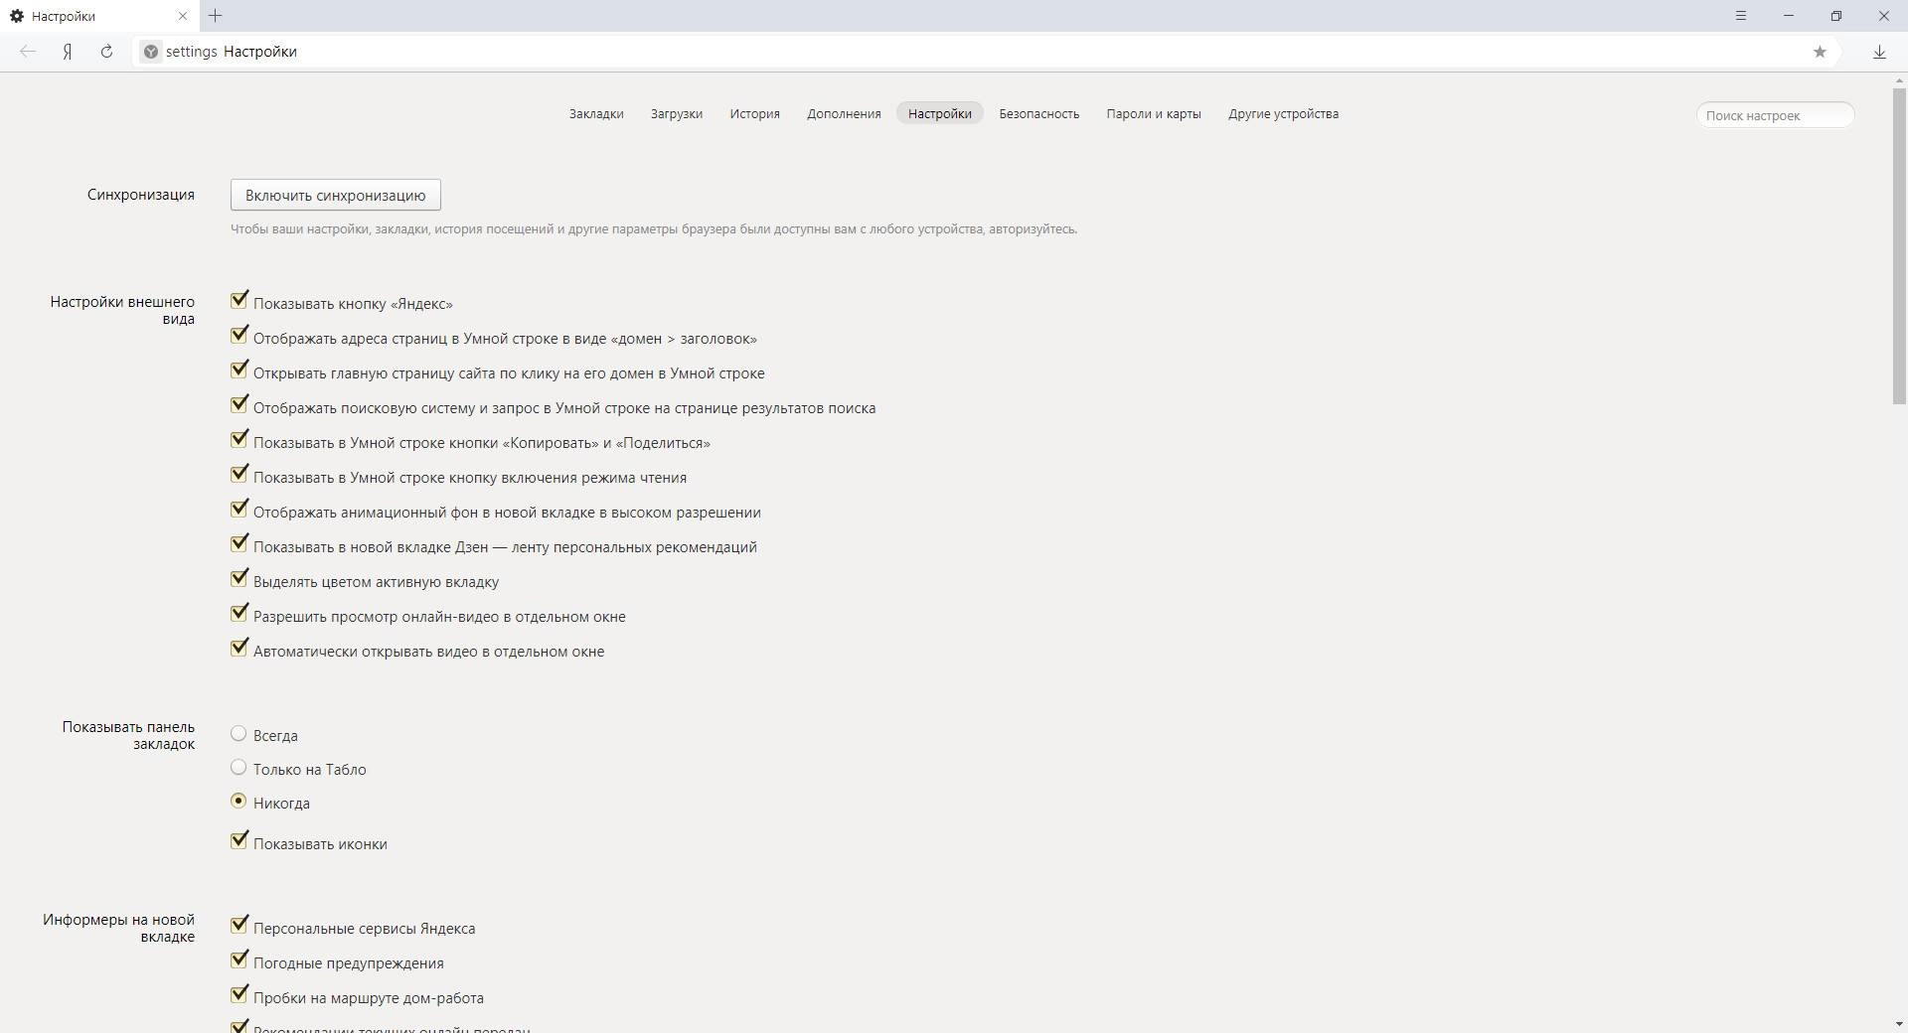Open the История tab
Image resolution: width=1908 pixels, height=1033 pixels.
pos(754,113)
